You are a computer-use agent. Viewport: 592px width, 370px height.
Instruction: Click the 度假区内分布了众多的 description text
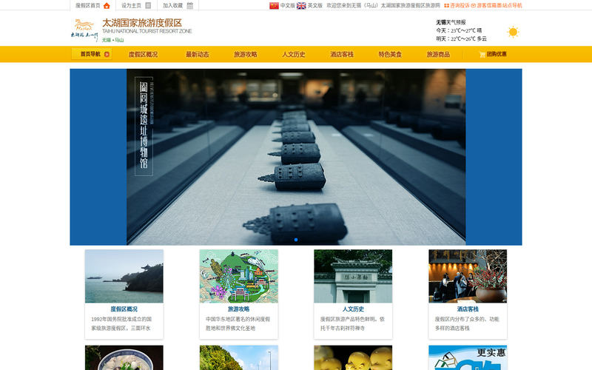467,323
